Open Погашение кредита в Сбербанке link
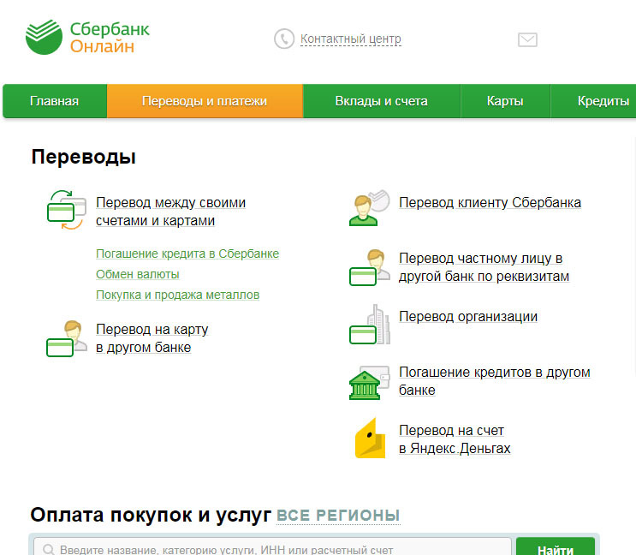This screenshot has height=555, width=636. point(187,254)
